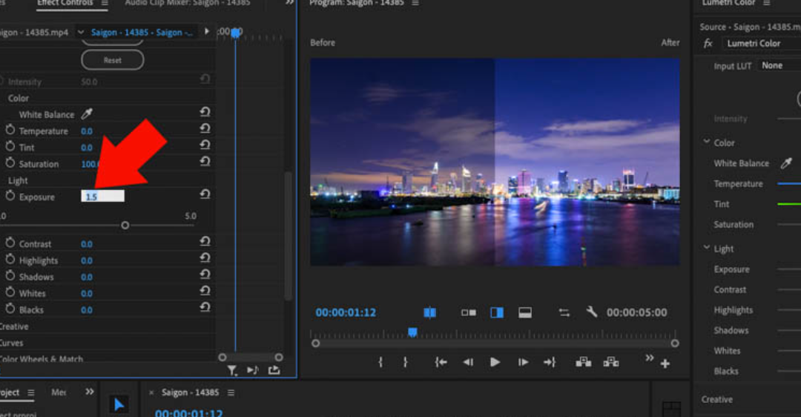Expand the Curves section in Effect Controls
The width and height of the screenshot is (801, 417).
[12, 343]
